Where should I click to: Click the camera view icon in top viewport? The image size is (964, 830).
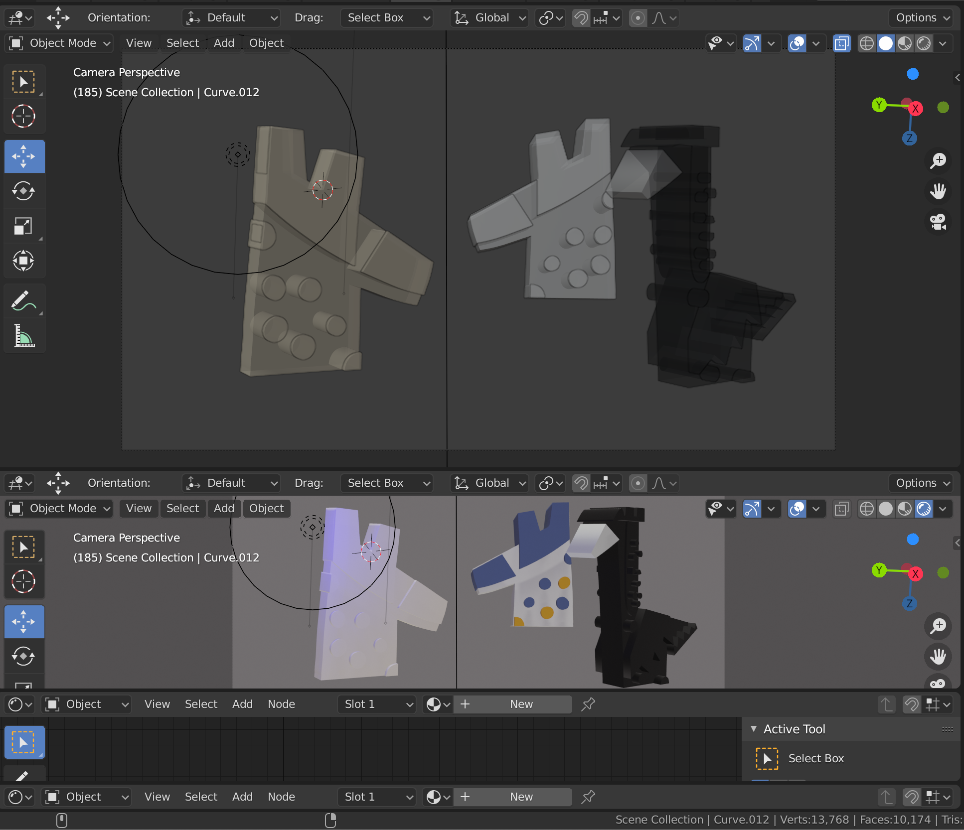click(938, 222)
